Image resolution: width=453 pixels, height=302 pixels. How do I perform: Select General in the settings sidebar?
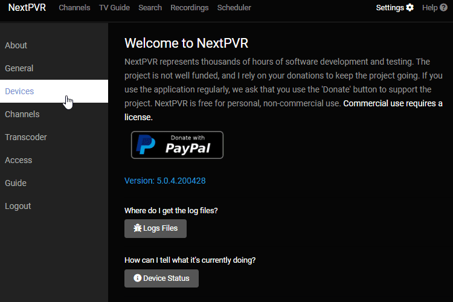[x=54, y=68]
